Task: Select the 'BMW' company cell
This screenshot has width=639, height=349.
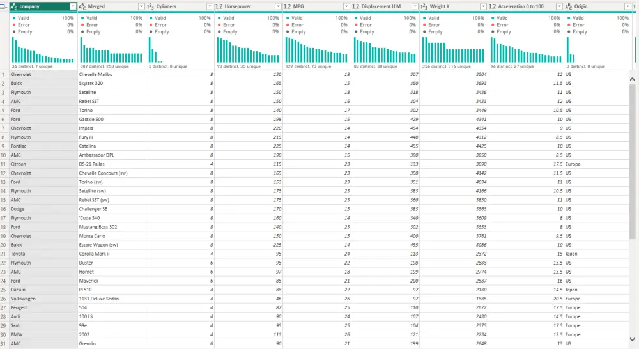Action: [43, 334]
